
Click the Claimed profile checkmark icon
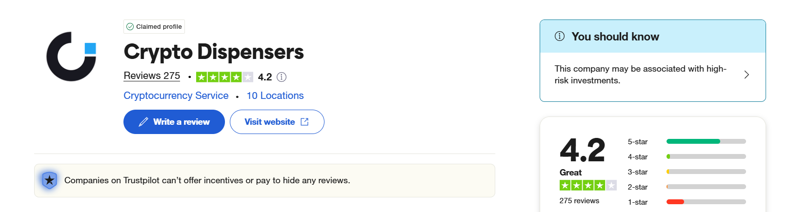coord(130,27)
